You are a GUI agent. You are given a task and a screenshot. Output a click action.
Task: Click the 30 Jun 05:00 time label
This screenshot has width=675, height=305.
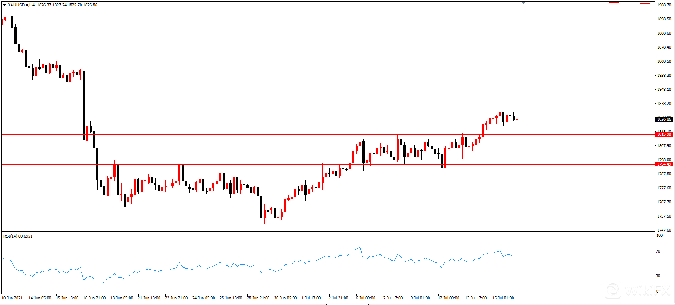(x=285, y=298)
